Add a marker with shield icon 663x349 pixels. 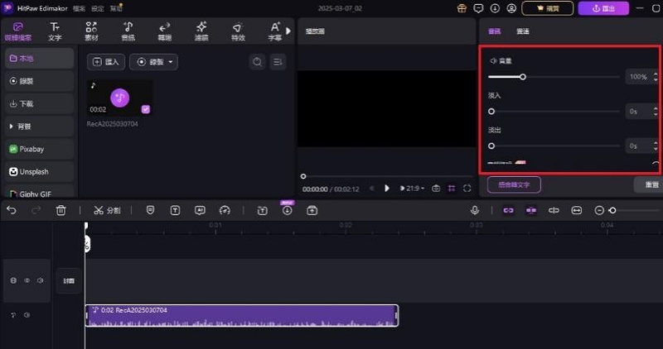[x=150, y=210]
